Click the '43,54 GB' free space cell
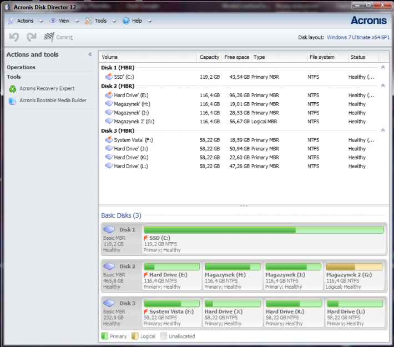This screenshot has width=394, height=347. 239,77
